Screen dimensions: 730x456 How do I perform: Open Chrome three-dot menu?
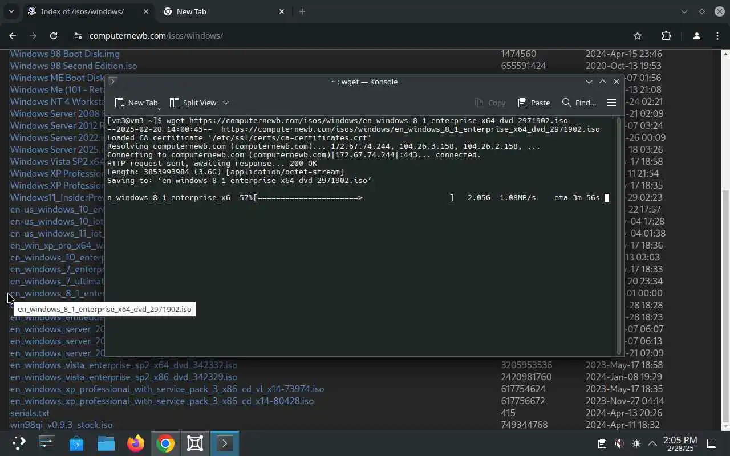(717, 36)
